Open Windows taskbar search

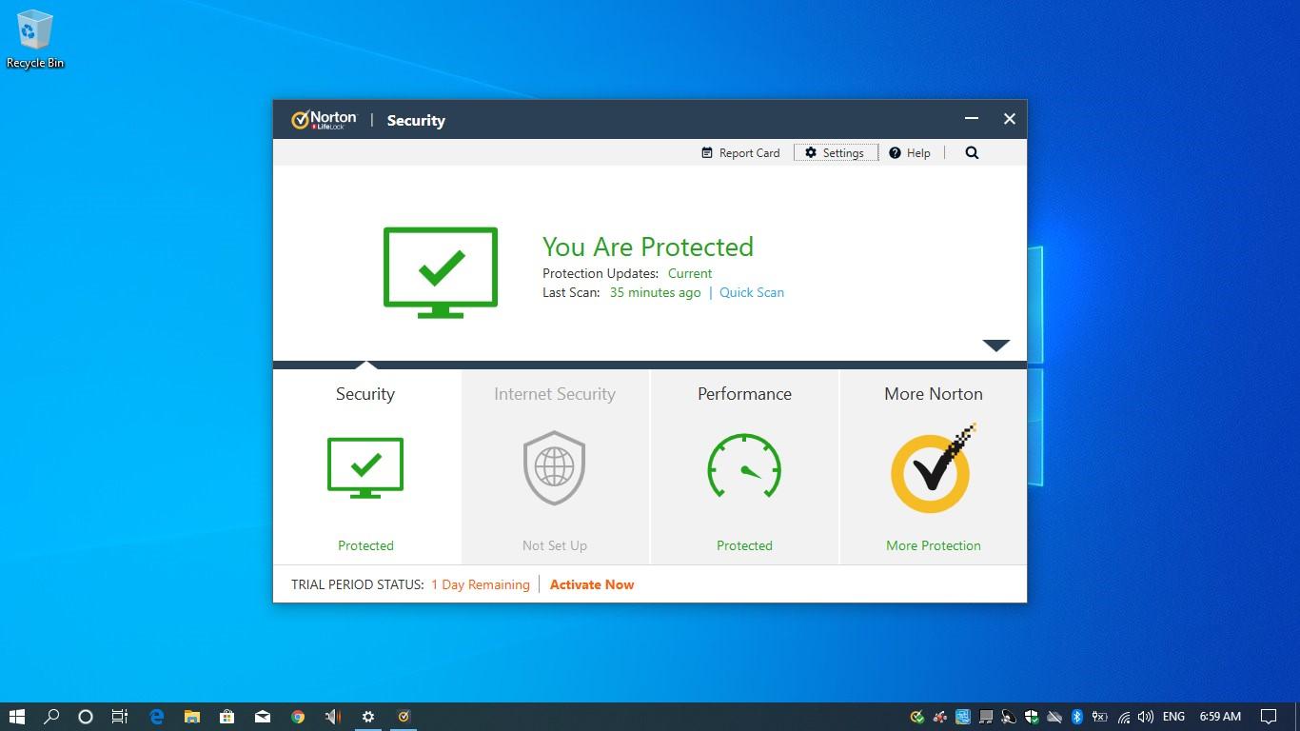[51, 717]
